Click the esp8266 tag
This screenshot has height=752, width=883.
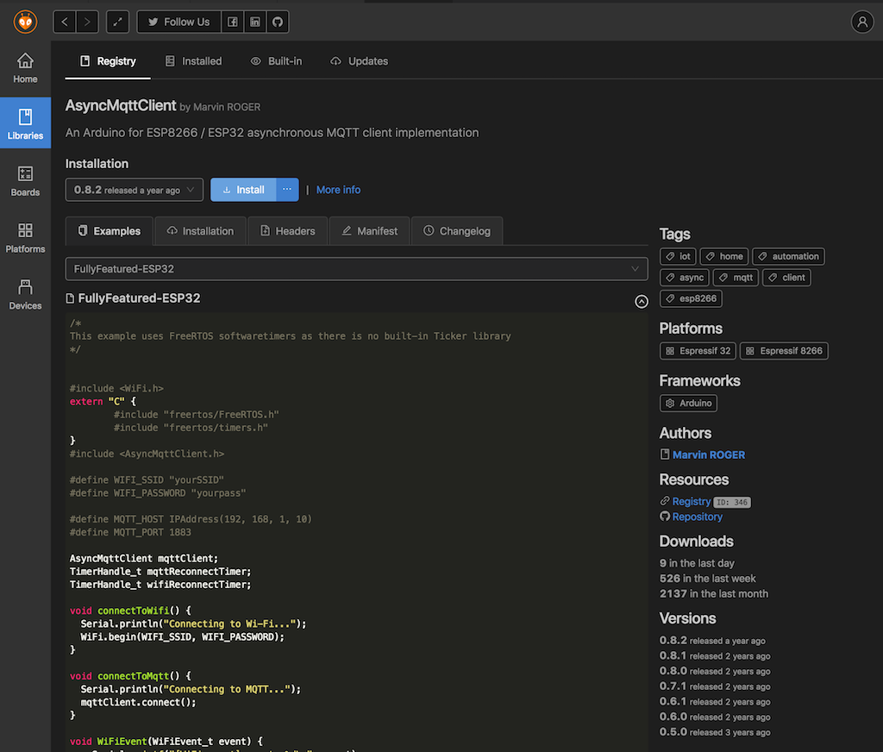pos(691,298)
